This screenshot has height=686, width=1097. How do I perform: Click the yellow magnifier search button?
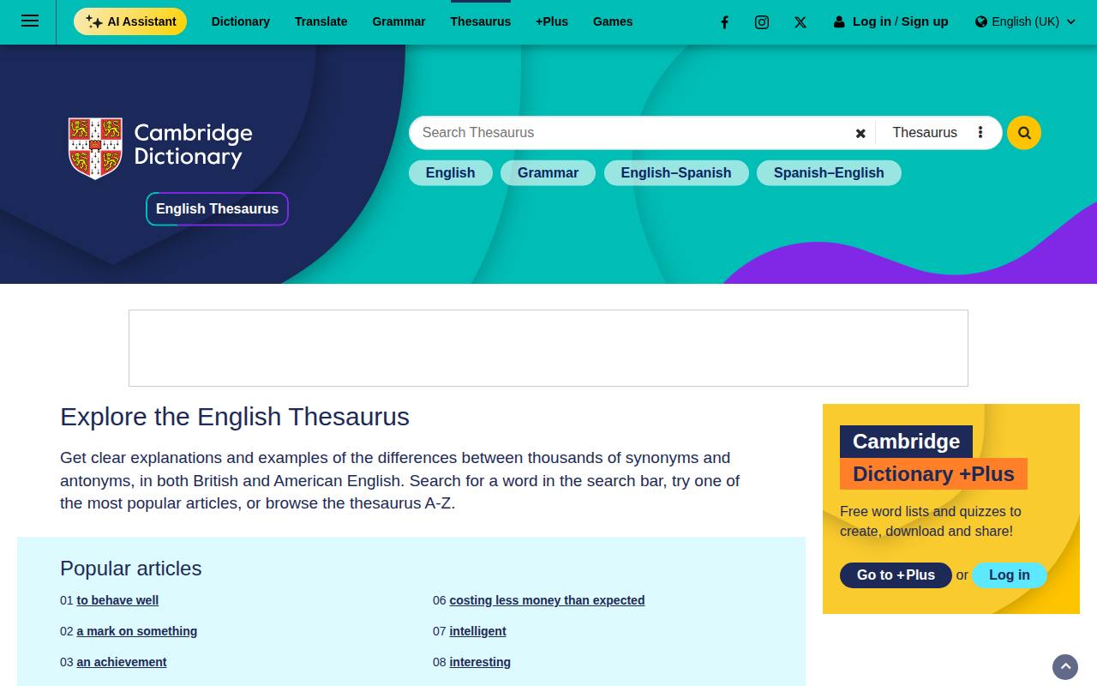(1024, 133)
